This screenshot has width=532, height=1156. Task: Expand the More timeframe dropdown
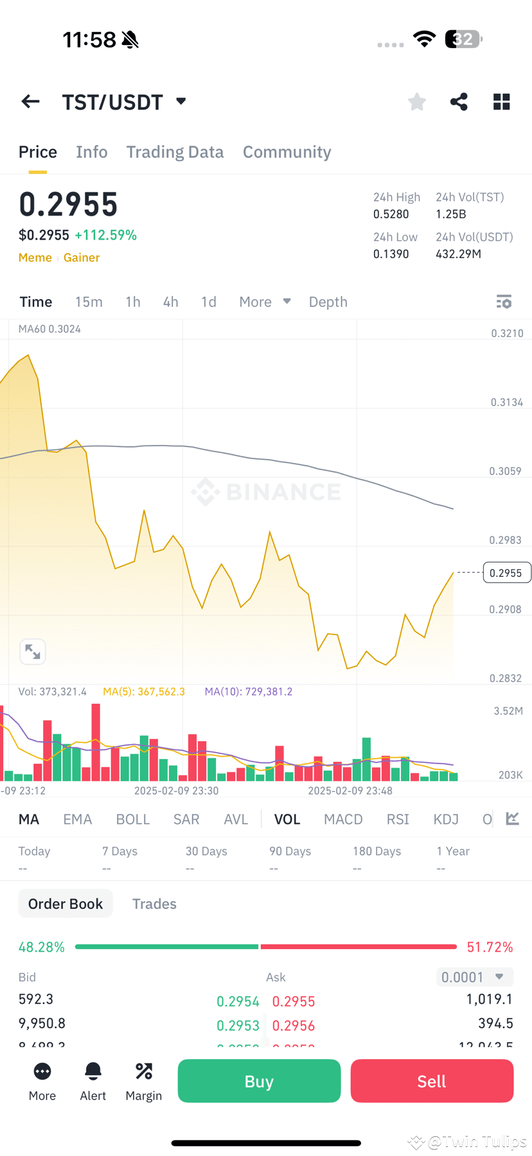[x=265, y=301]
